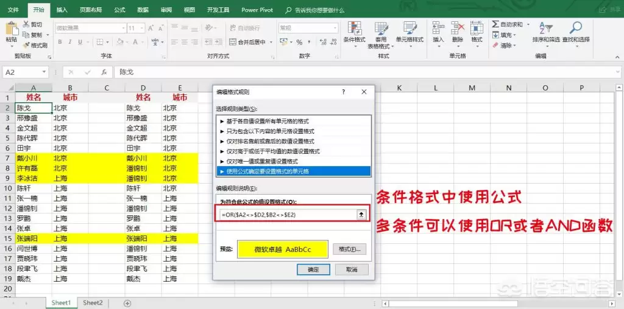Click the collapse-dialog arrow beside the formula box

361,214
